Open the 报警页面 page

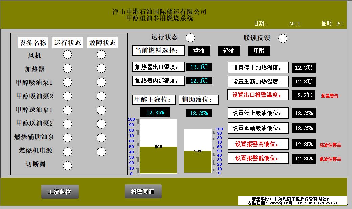pyautogui.click(x=143, y=191)
